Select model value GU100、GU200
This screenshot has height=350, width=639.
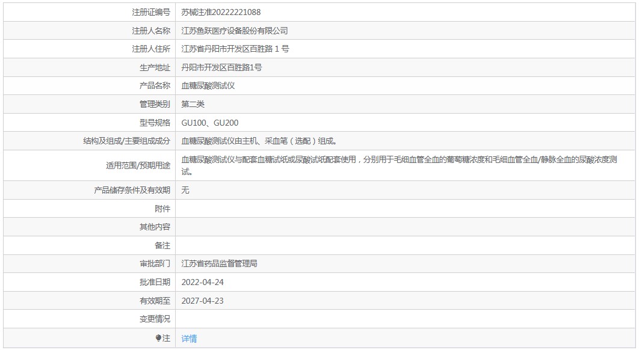pyautogui.click(x=210, y=123)
